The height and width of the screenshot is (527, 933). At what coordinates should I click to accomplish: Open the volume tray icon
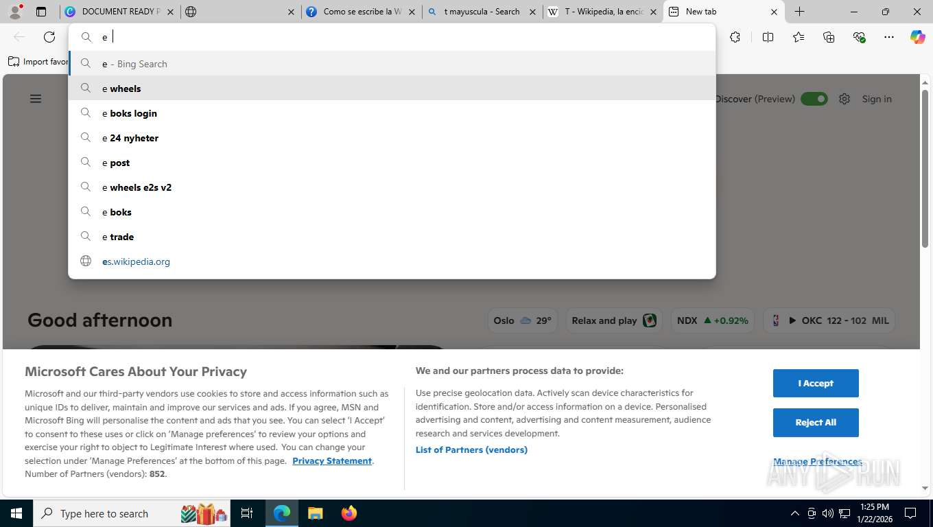tap(828, 513)
